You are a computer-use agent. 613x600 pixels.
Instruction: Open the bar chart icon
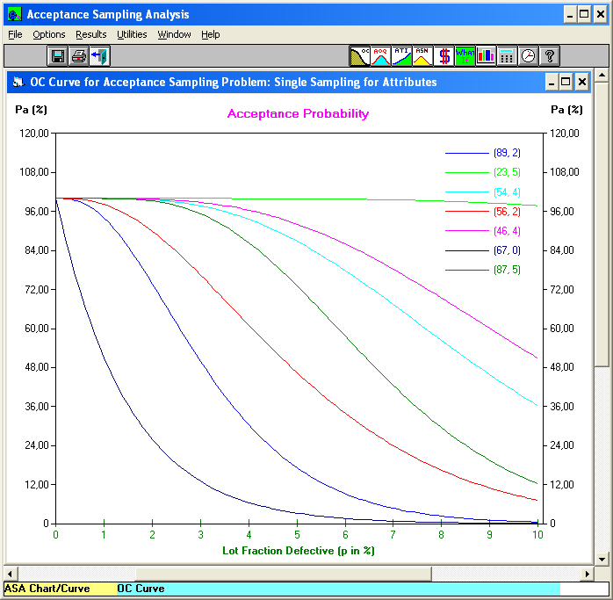(x=486, y=56)
